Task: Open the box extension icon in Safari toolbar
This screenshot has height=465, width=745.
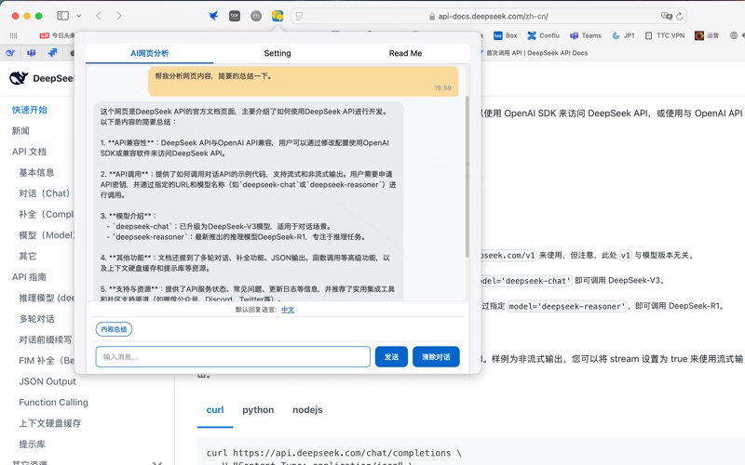Action: 235,16
